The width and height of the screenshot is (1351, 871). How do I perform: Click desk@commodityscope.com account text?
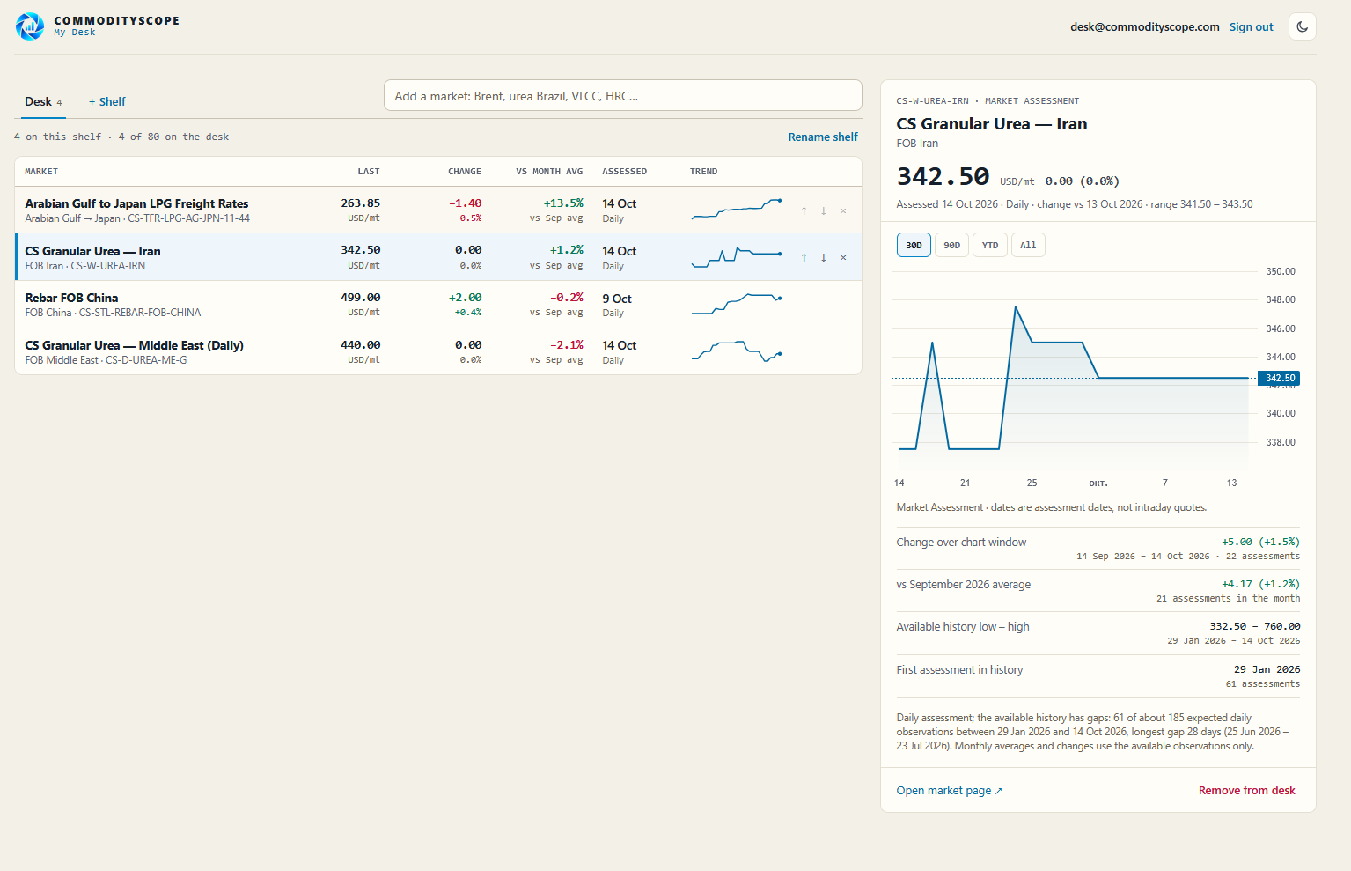tap(1144, 26)
